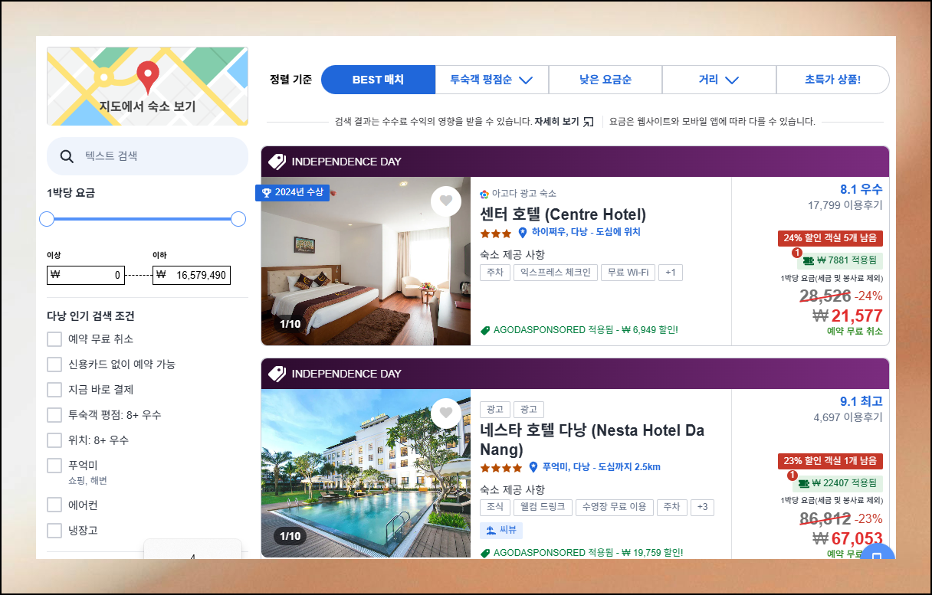The width and height of the screenshot is (932, 595).
Task: Open 센터 호텔 (Centre Hotel) listing title
Action: point(563,214)
